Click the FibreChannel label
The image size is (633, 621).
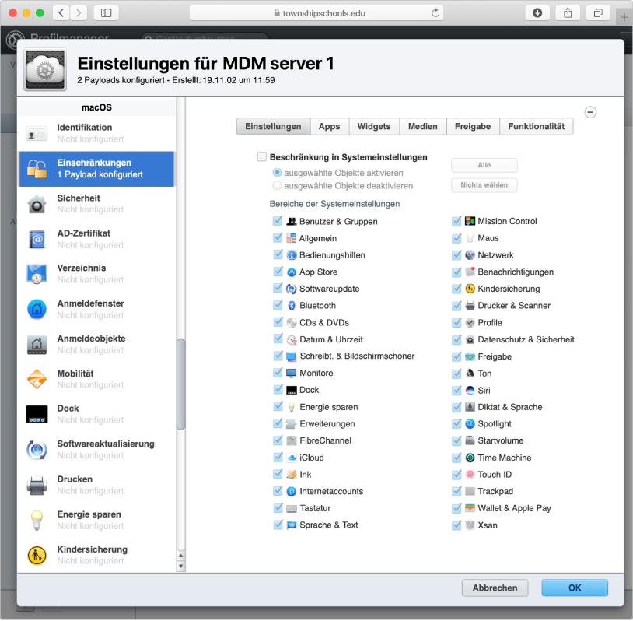(x=325, y=440)
